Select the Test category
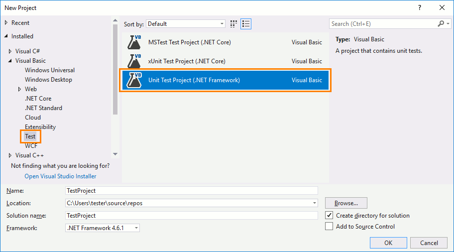 [x=30, y=136]
